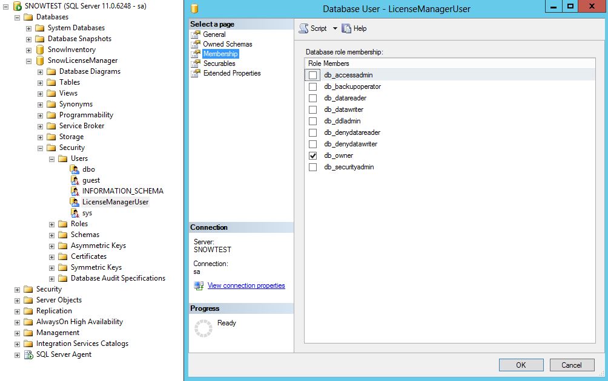Image resolution: width=608 pixels, height=381 pixels.
Task: Click the Roles folder icon
Action: (x=63, y=224)
